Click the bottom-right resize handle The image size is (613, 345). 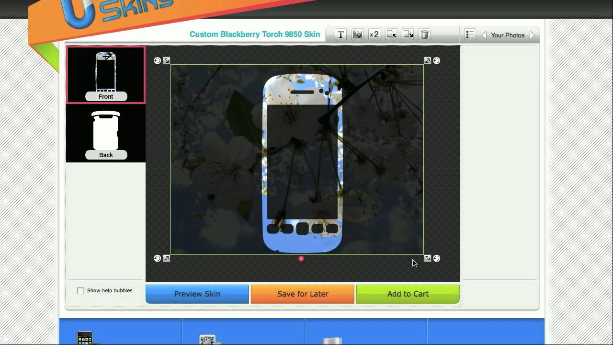(x=428, y=258)
